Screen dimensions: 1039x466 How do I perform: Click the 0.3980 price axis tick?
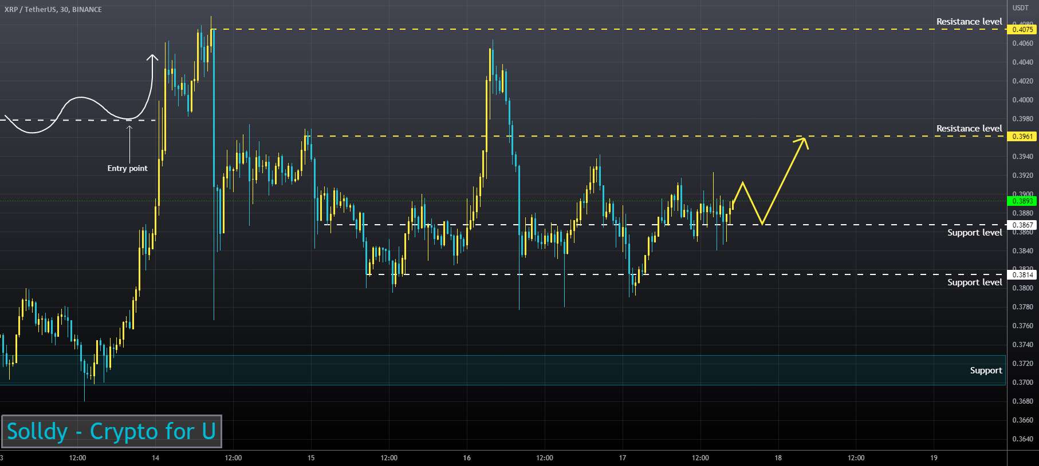coord(1022,119)
